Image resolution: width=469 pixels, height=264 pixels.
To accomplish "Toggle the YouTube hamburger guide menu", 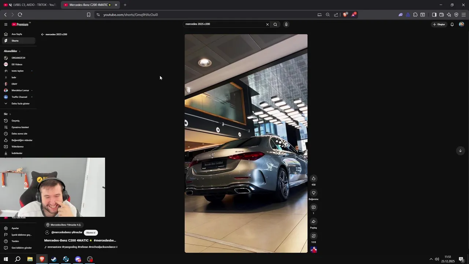I will (6, 25).
